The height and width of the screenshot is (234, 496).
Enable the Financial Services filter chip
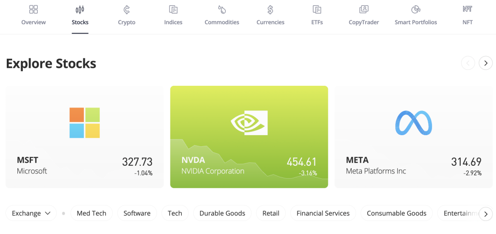[323, 213]
